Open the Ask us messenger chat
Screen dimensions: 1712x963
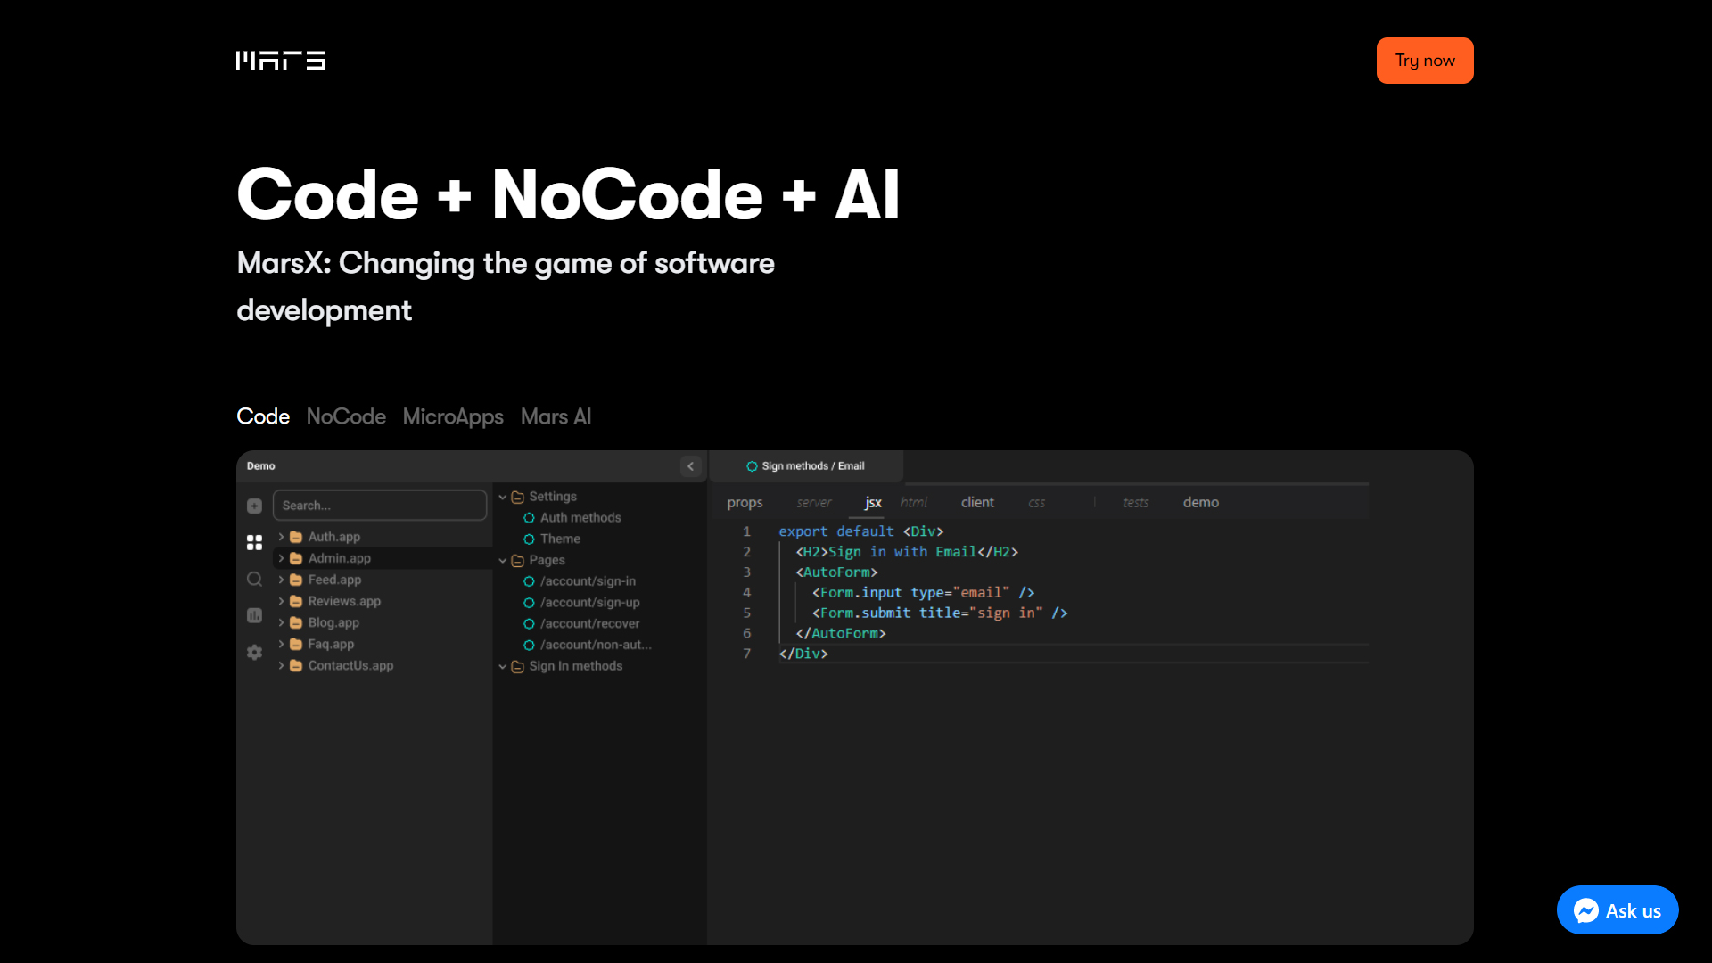(1617, 910)
